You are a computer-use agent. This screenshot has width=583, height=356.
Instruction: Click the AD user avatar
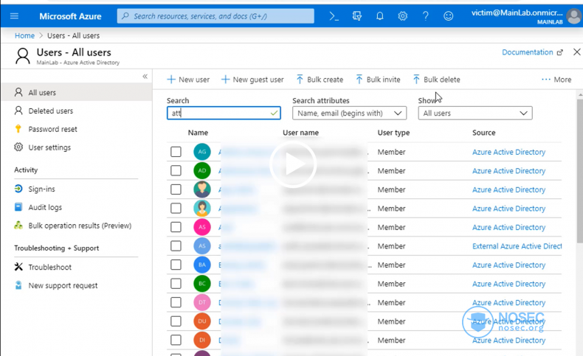pyautogui.click(x=202, y=171)
